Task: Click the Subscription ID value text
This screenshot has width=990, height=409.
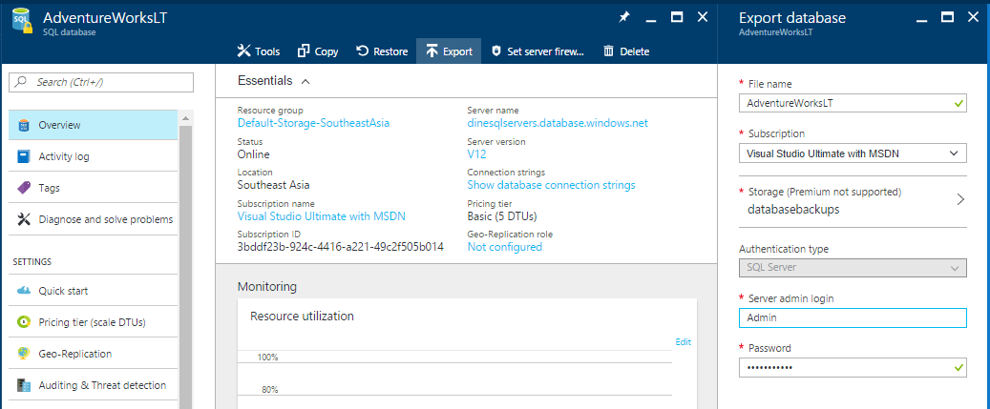Action: [x=340, y=247]
